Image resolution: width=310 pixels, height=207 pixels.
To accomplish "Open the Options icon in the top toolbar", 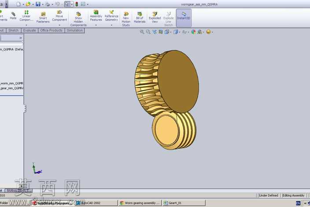I will (83, 4).
